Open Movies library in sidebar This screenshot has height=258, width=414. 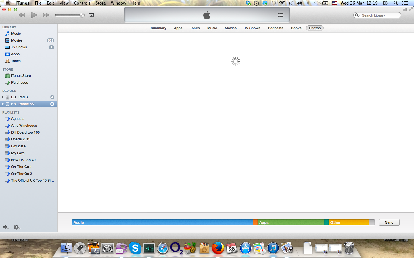coord(28,40)
